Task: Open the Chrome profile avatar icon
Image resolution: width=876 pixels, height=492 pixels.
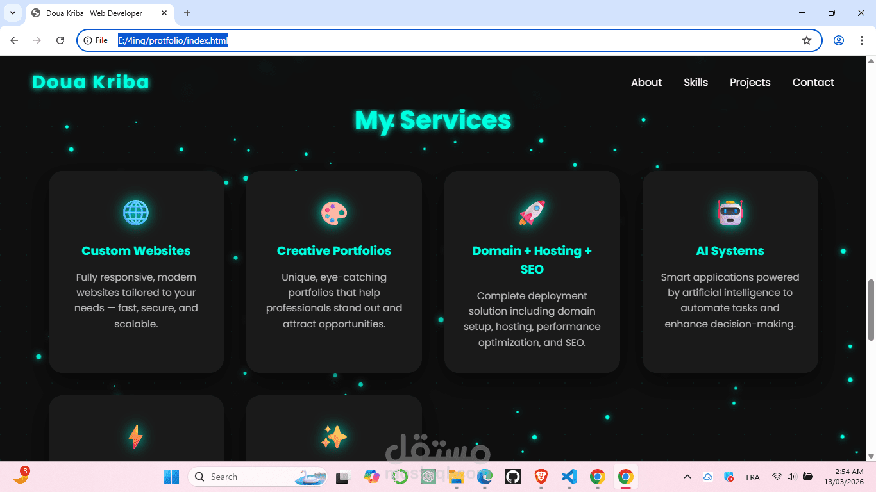Action: [839, 40]
